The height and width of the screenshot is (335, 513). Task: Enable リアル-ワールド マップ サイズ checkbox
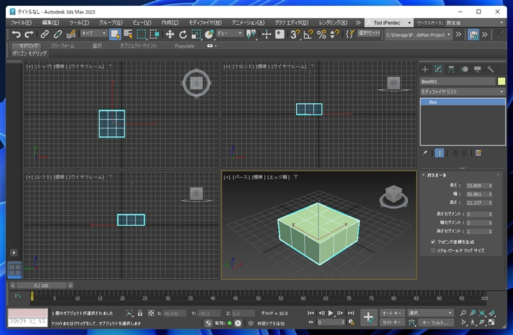coord(433,250)
